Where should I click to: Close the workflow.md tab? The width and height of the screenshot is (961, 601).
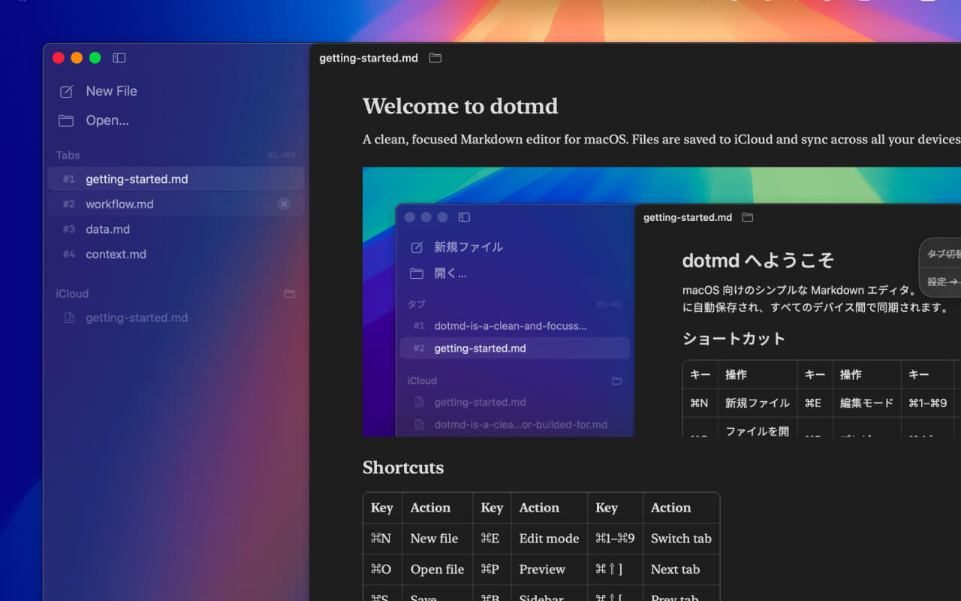tap(284, 204)
